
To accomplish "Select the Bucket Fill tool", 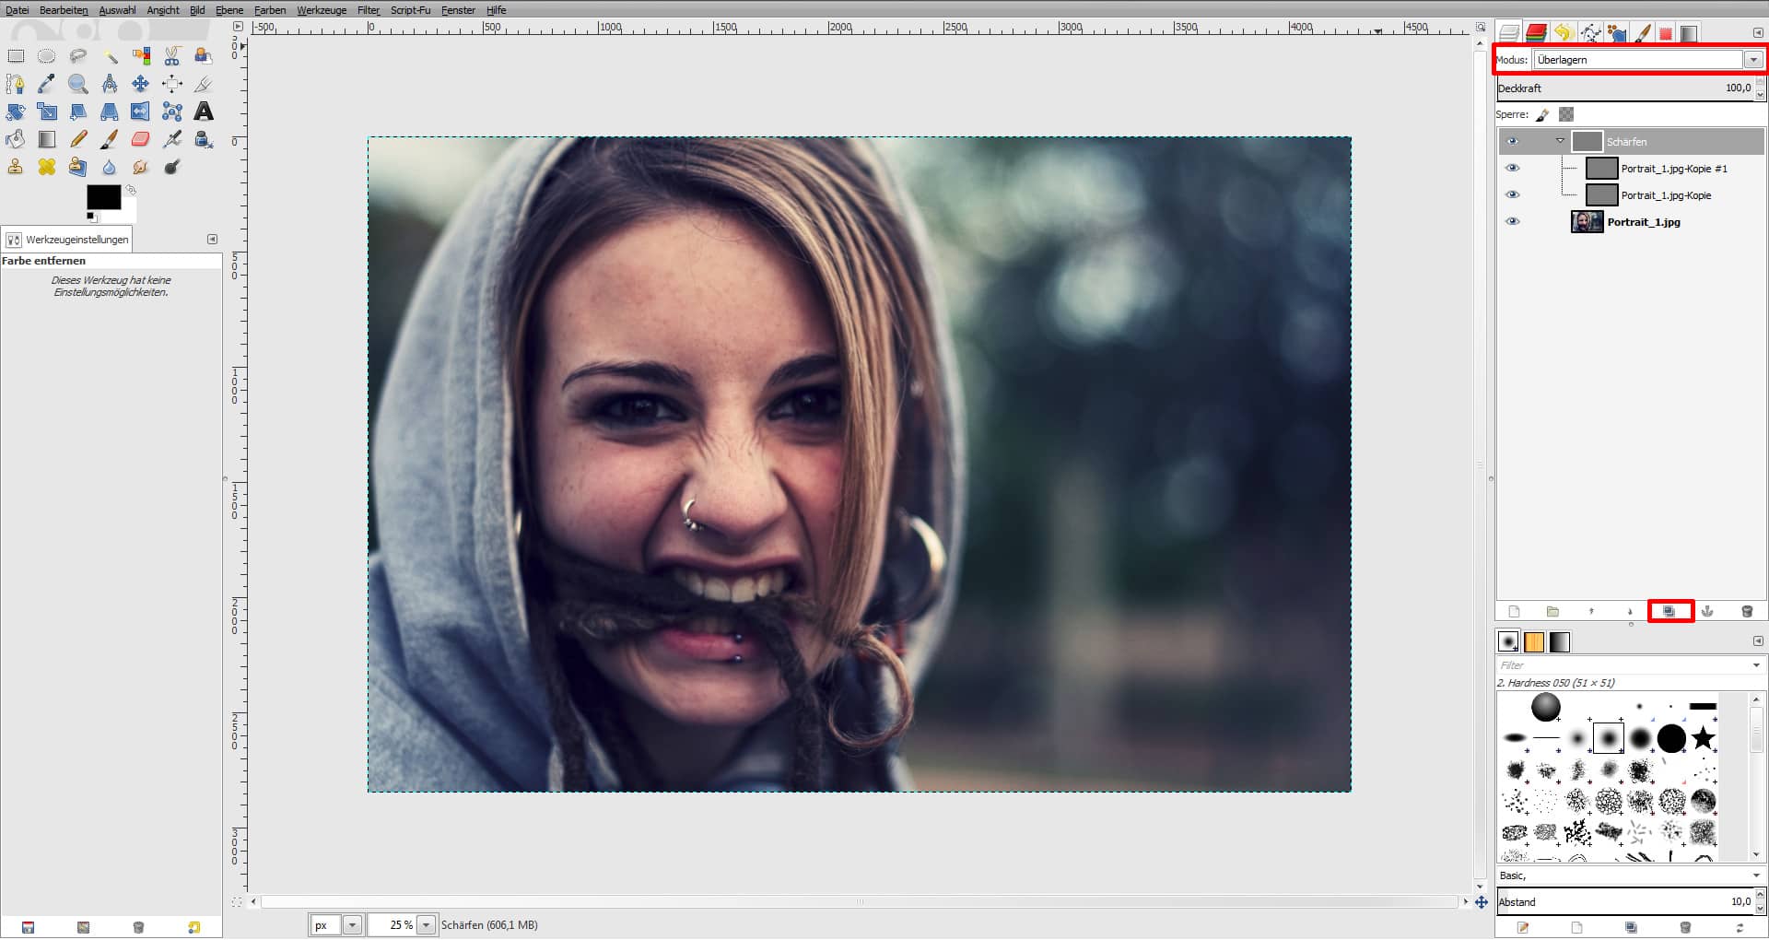I will [16, 138].
